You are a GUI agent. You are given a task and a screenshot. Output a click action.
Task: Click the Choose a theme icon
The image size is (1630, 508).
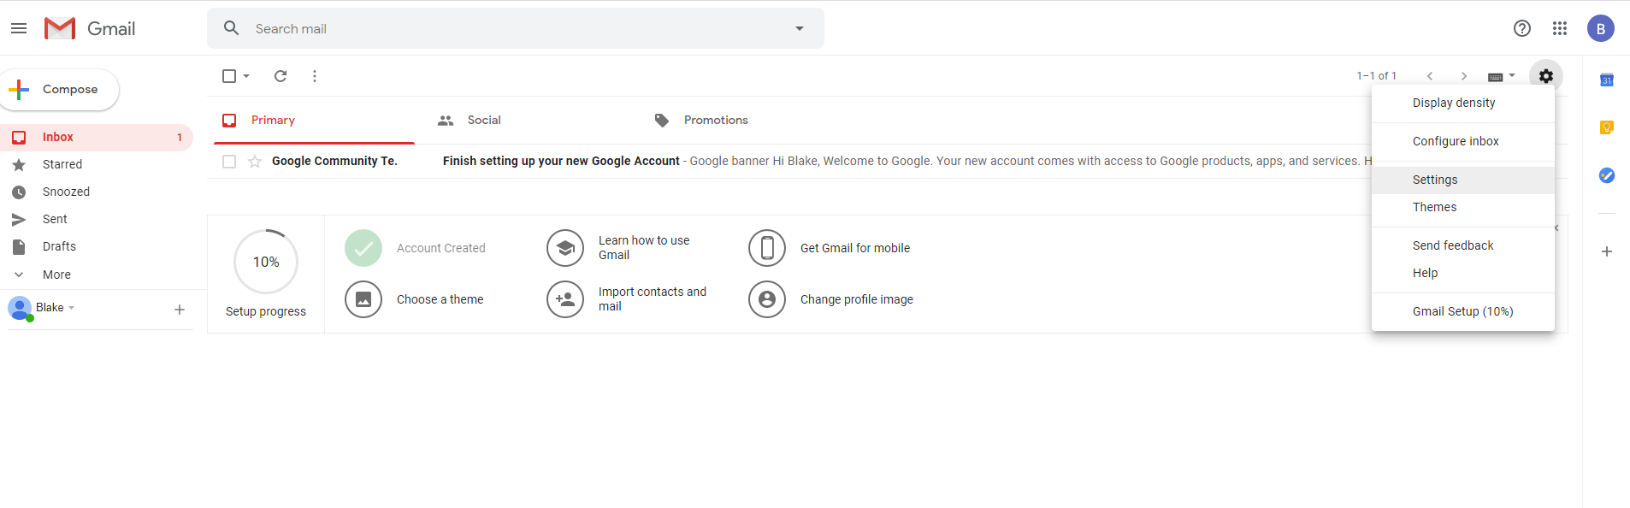click(x=363, y=299)
